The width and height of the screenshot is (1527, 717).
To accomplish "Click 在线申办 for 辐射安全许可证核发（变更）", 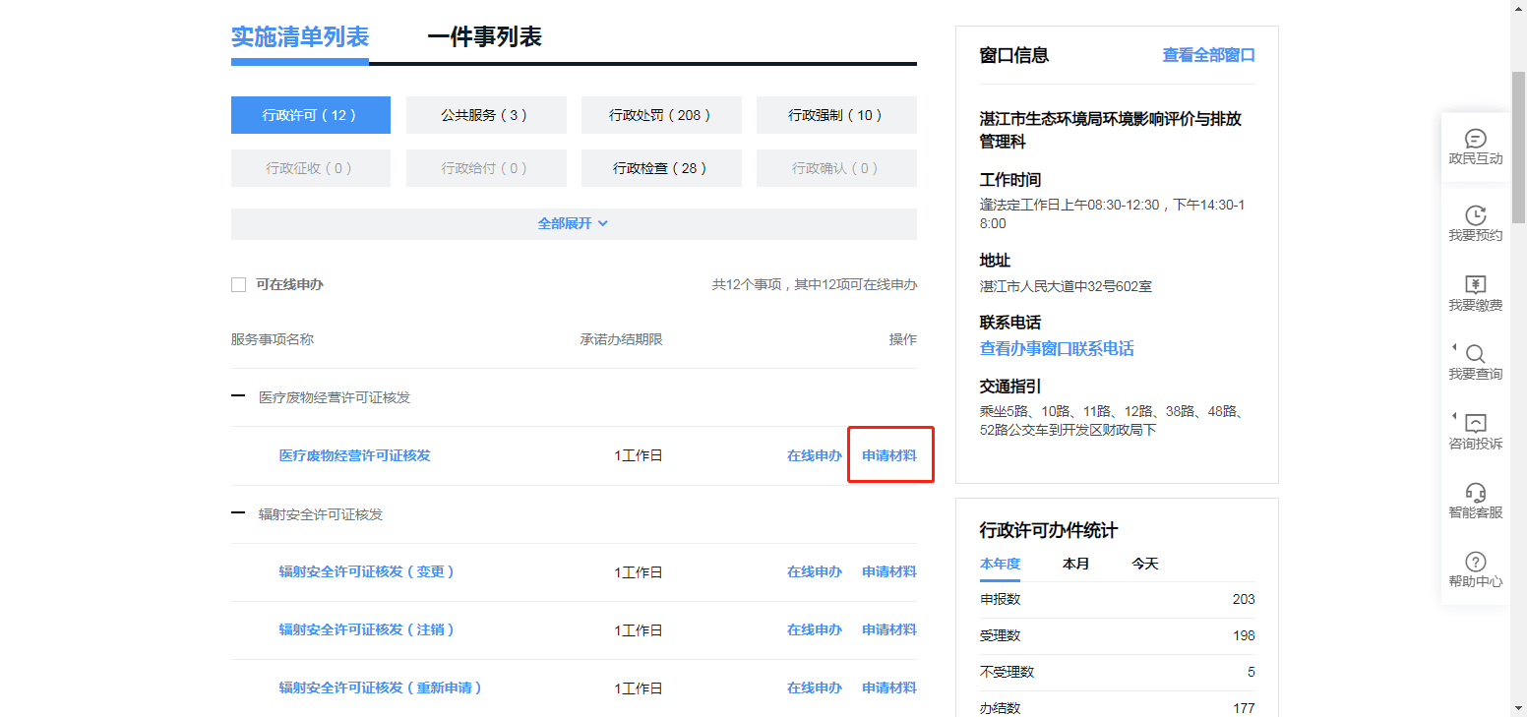I will click(x=814, y=571).
